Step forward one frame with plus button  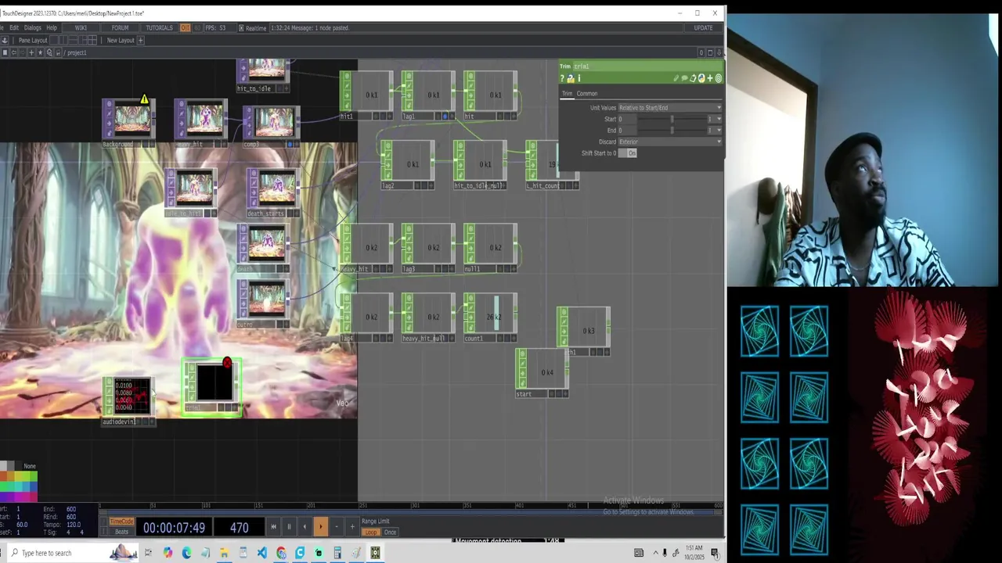[352, 527]
